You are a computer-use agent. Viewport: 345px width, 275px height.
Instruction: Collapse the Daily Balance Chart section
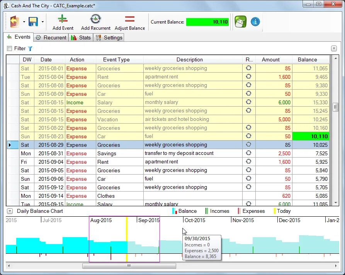point(10,211)
